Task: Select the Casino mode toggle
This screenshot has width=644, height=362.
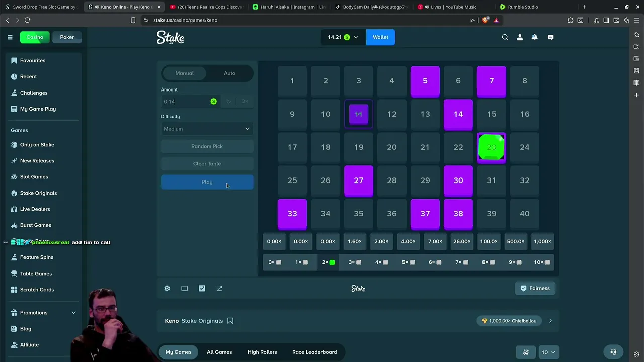Action: pyautogui.click(x=35, y=37)
